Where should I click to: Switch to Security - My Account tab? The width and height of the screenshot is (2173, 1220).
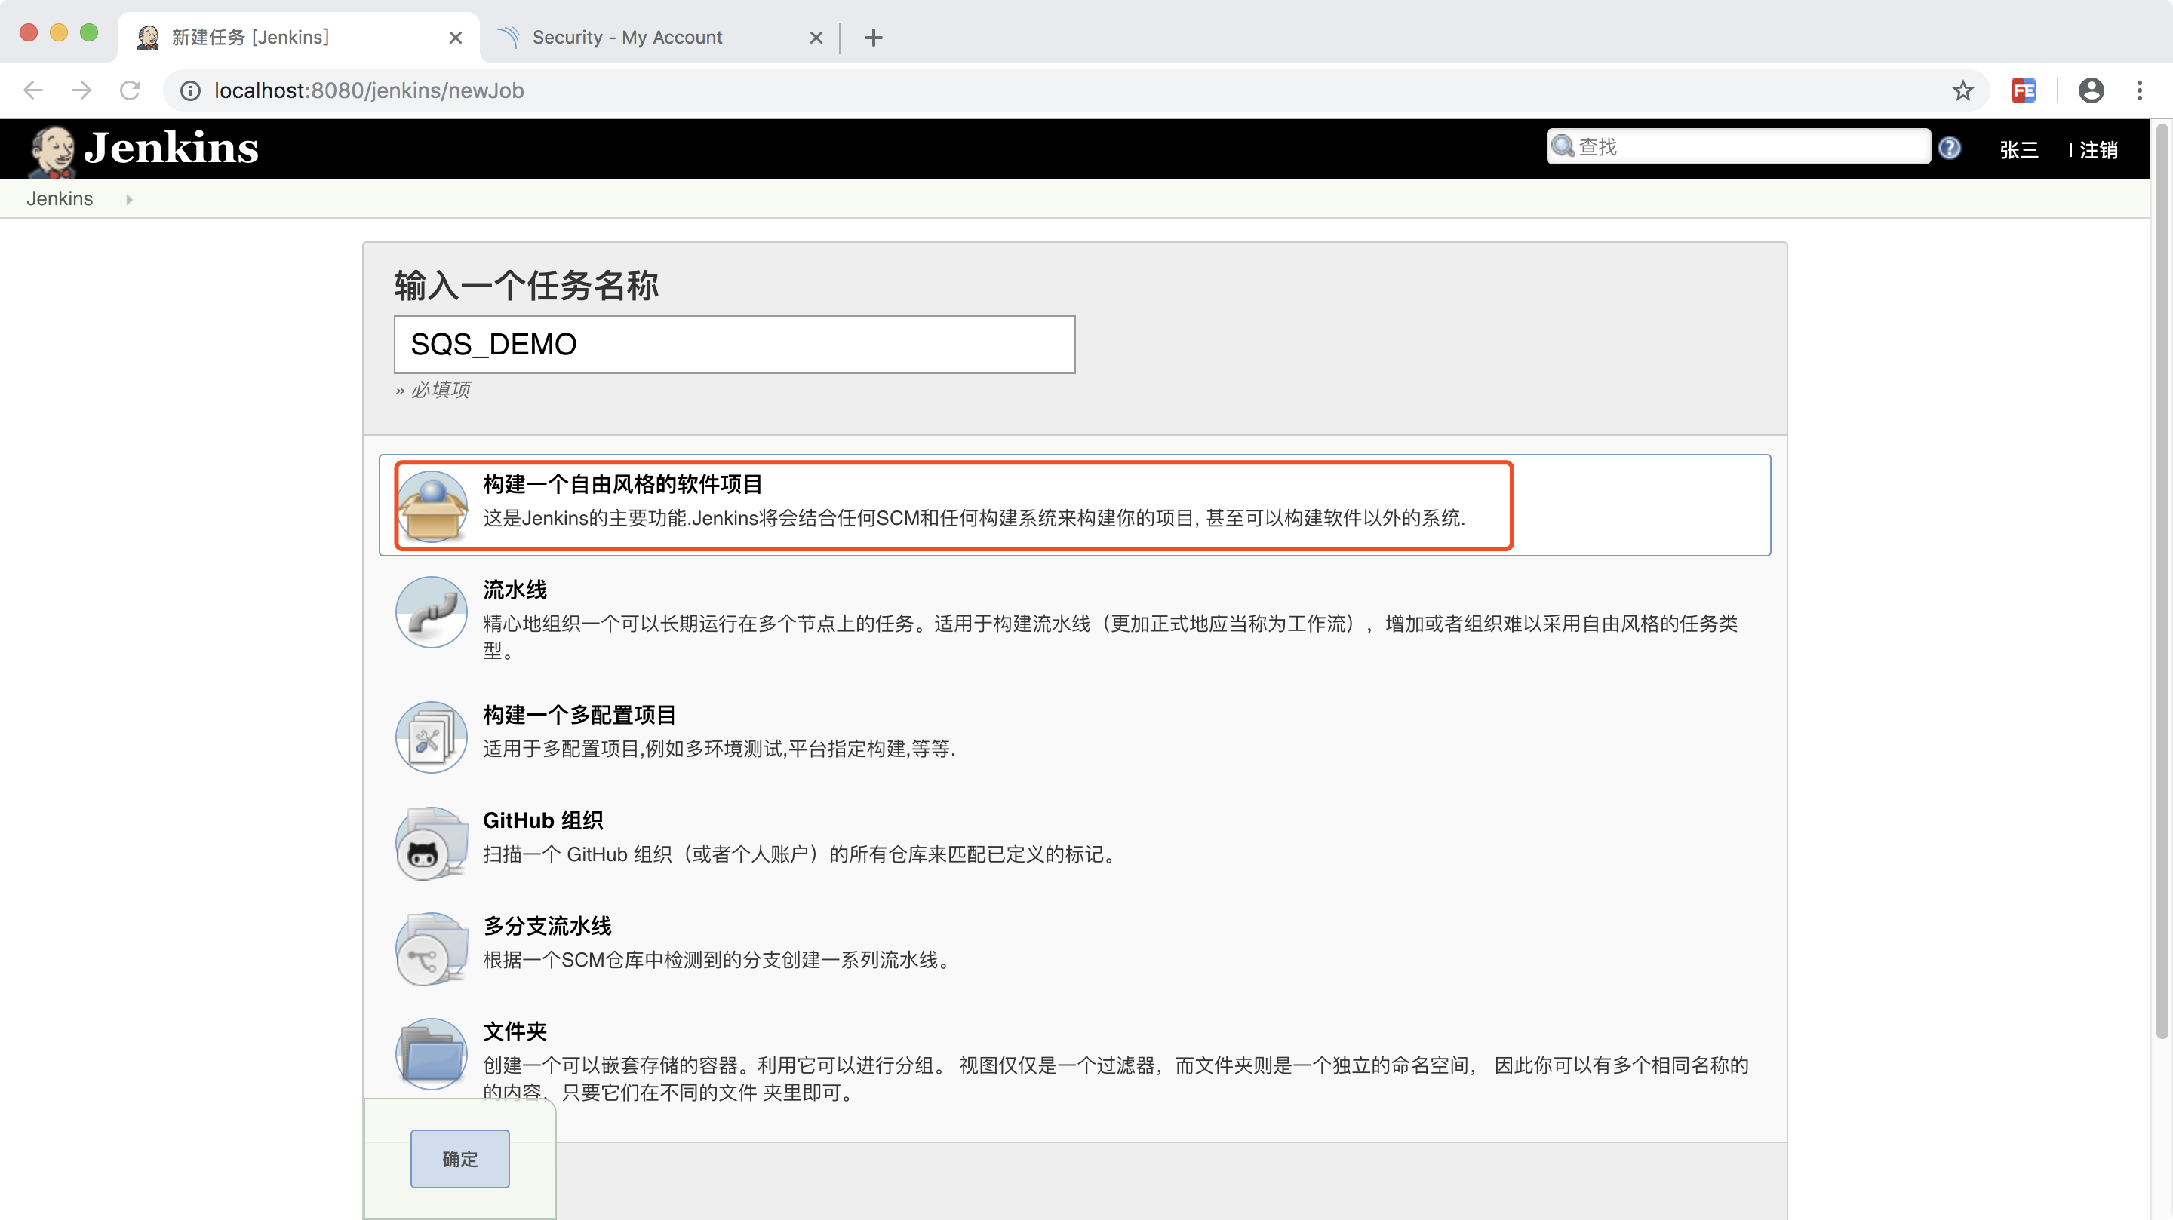click(x=627, y=37)
